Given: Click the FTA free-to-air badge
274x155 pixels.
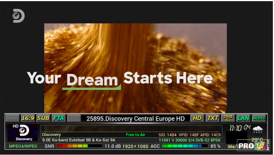Looking at the screenshot, I should coord(58,118).
